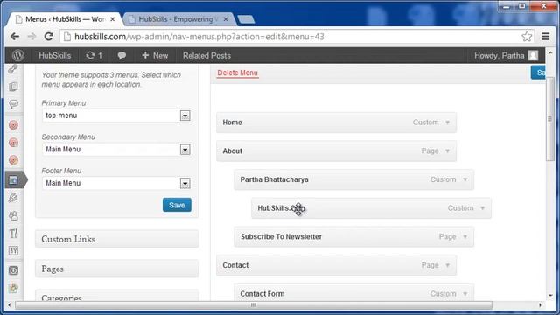Open the new tab button
The image size is (560, 315).
tap(246, 19)
